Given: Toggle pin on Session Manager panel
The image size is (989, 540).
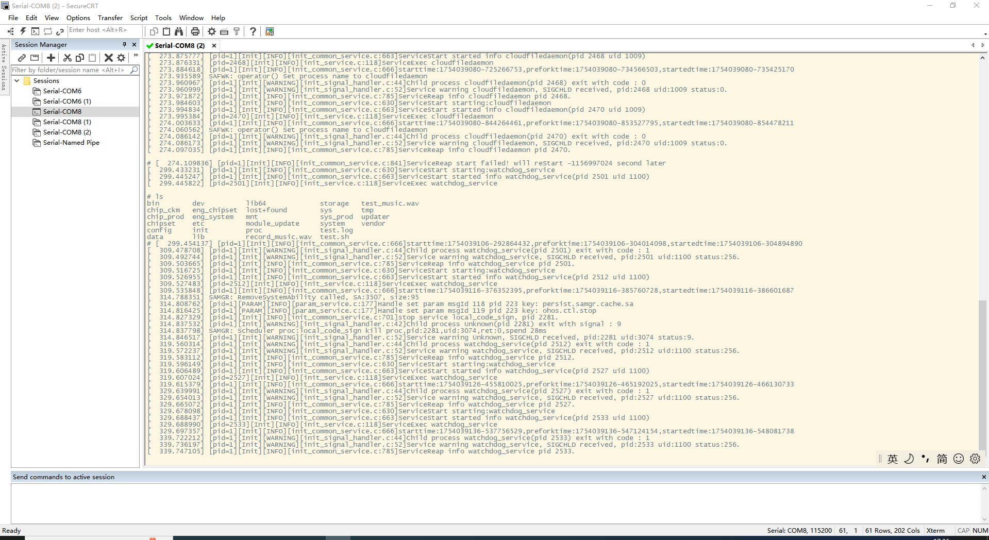Looking at the screenshot, I should coord(124,45).
